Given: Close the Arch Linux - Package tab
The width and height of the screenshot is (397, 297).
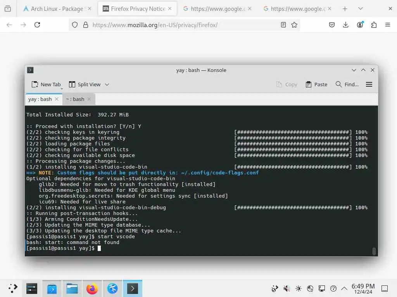Looking at the screenshot, I should (90, 9).
